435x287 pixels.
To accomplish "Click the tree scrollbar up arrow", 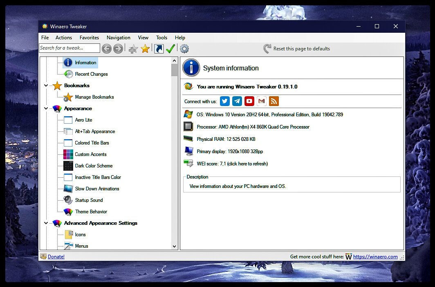I will (174, 61).
